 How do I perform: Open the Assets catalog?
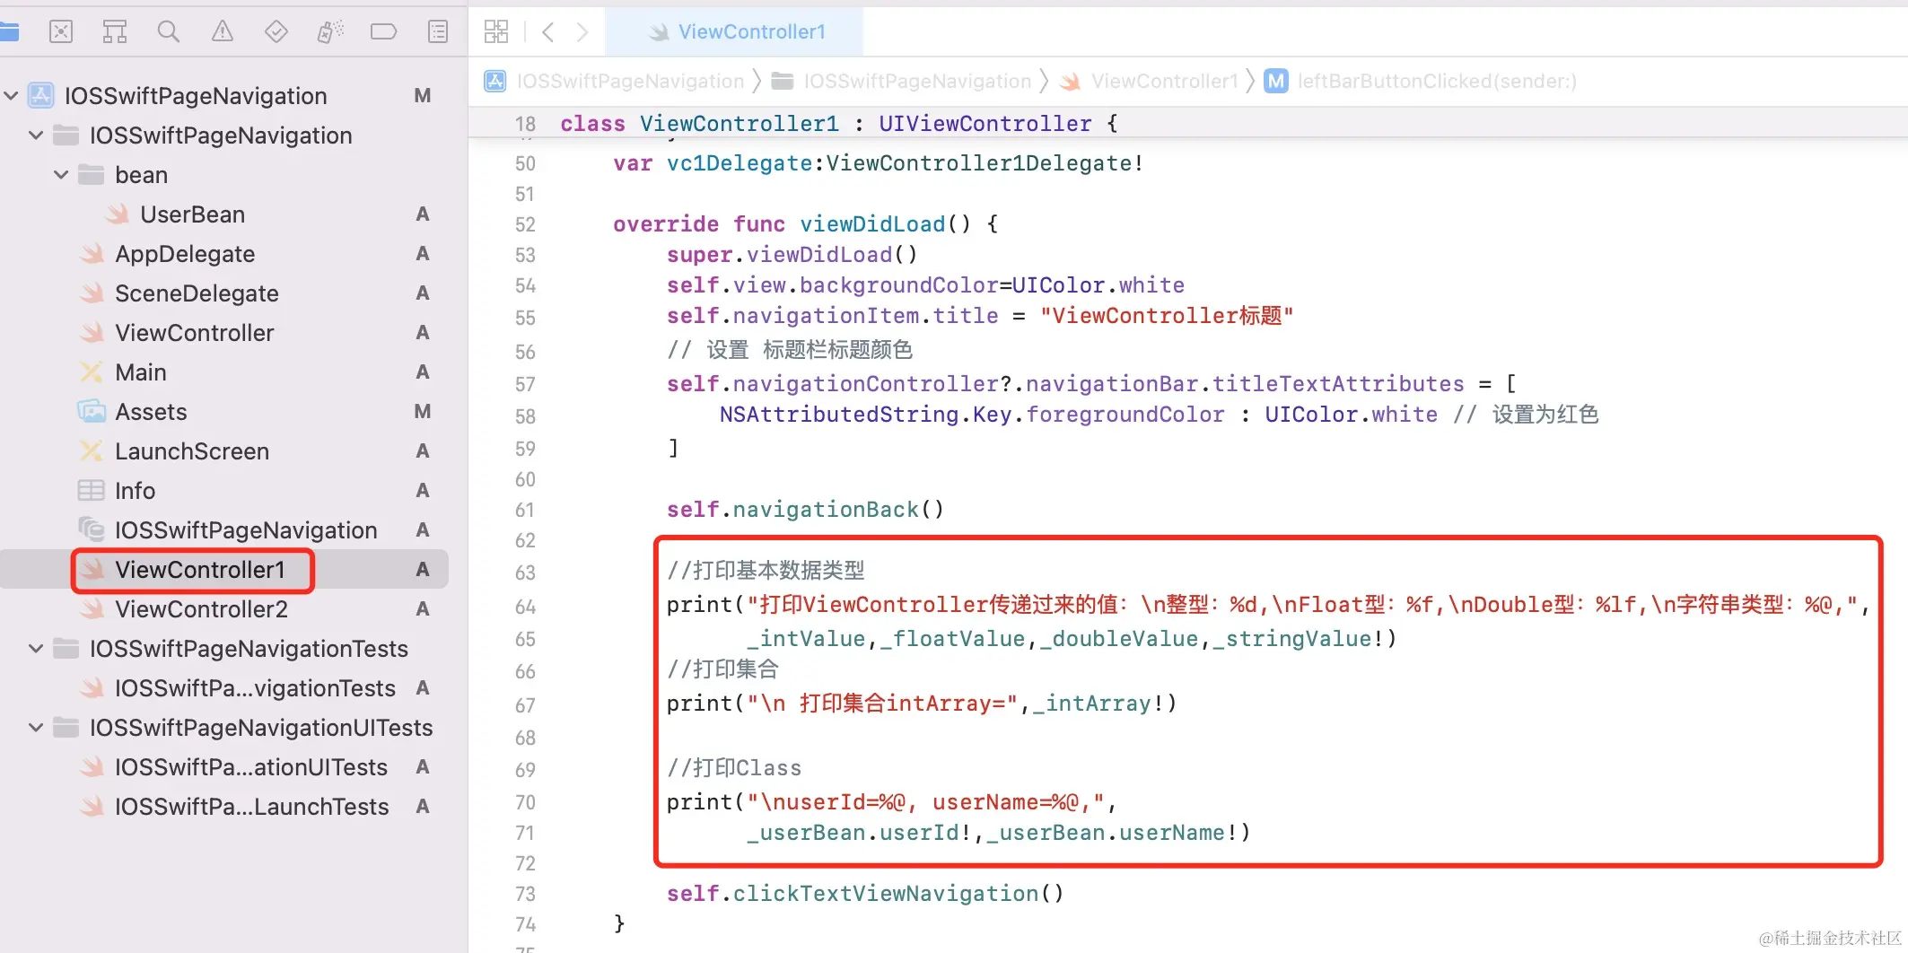[x=151, y=412]
